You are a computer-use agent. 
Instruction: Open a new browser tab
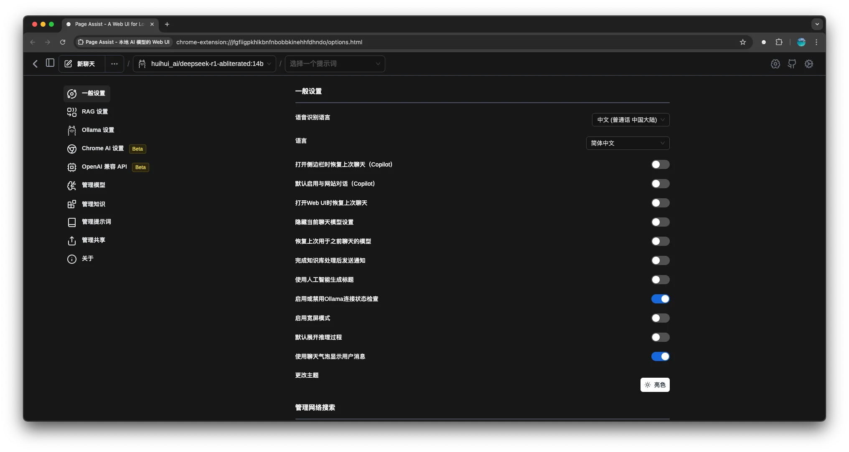click(x=167, y=24)
